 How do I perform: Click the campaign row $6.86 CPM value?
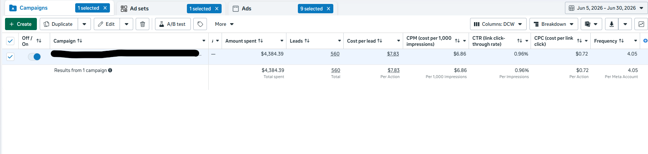click(460, 54)
